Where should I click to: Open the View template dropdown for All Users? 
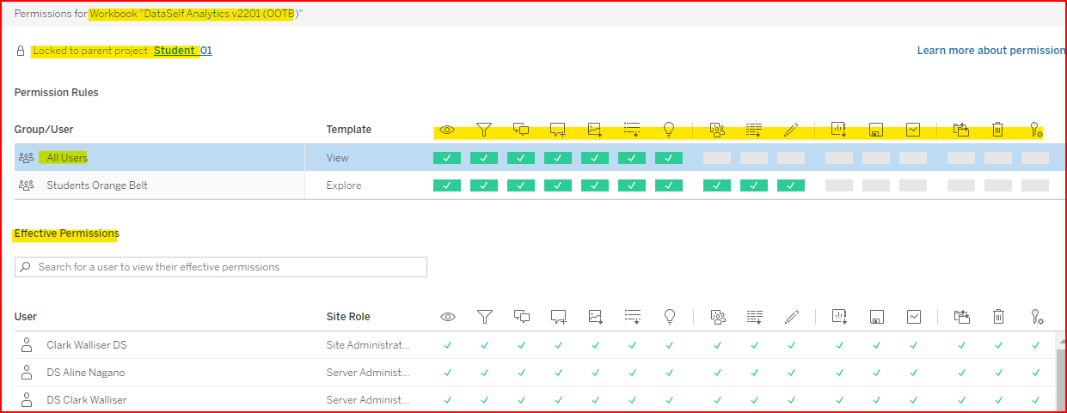pos(338,158)
